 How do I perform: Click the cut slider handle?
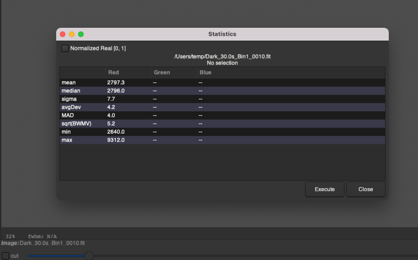point(89,256)
